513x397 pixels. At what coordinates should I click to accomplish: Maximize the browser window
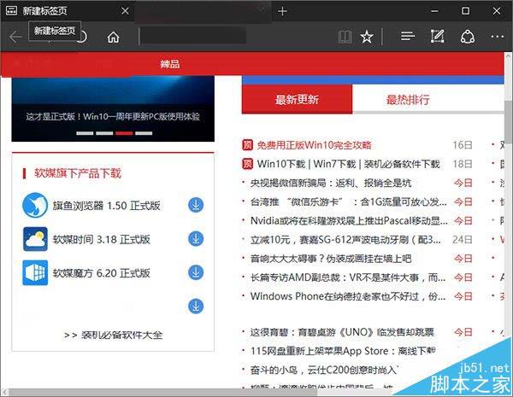tap(465, 11)
